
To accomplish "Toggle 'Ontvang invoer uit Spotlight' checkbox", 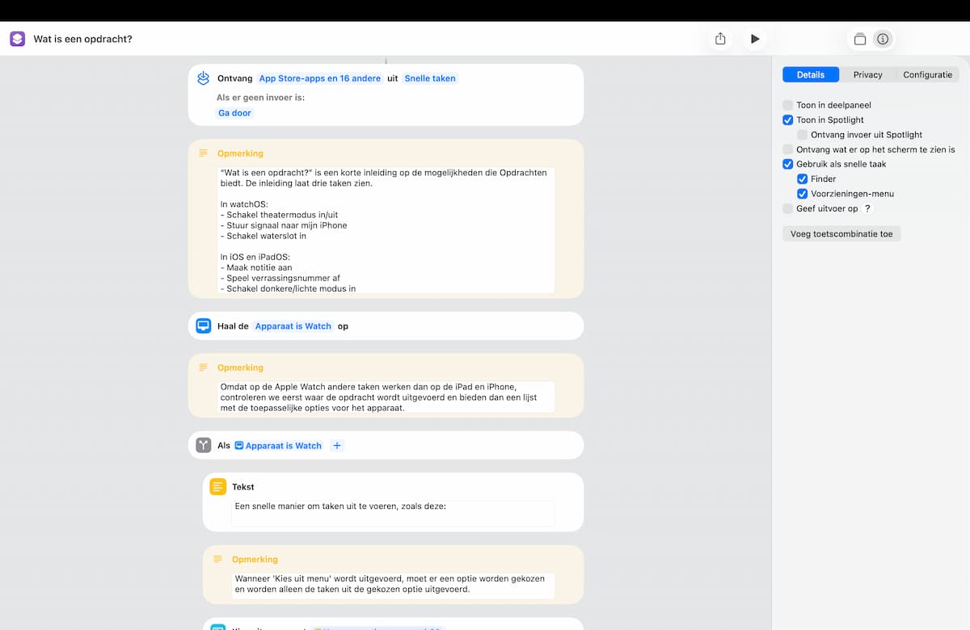I will click(x=803, y=135).
